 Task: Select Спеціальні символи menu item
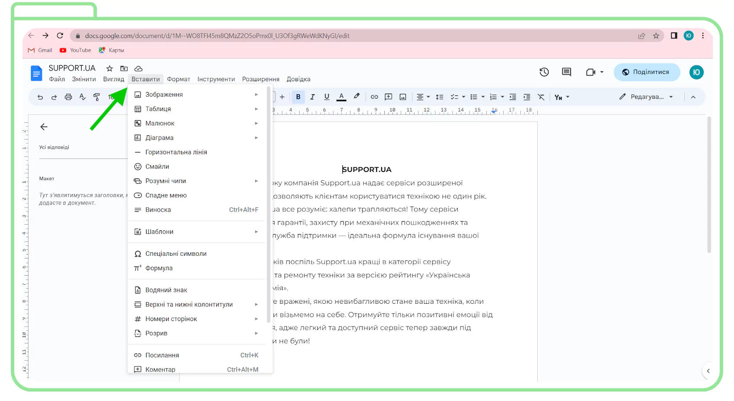click(197, 254)
